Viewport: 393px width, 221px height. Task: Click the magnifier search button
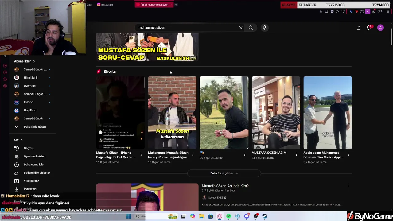pos(251,28)
